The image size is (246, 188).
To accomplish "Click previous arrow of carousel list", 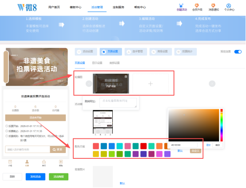I will 89,84.
